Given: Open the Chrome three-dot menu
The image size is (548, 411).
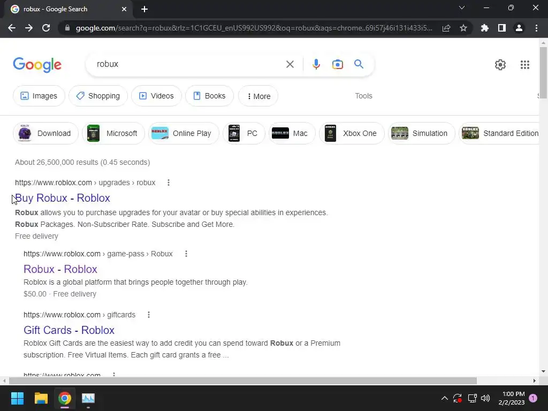Looking at the screenshot, I should pos(536,28).
